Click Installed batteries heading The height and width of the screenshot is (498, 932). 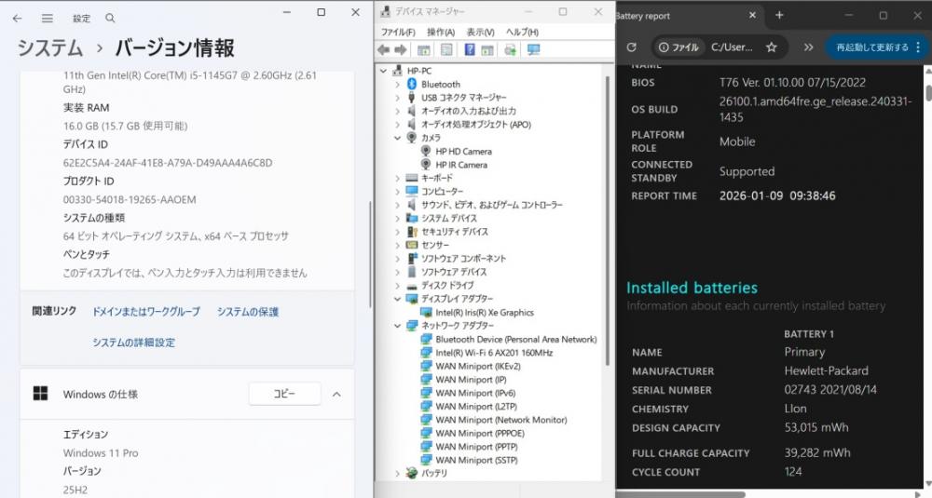(x=692, y=288)
